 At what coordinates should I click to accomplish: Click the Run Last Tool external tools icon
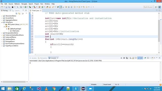pos(34,7)
